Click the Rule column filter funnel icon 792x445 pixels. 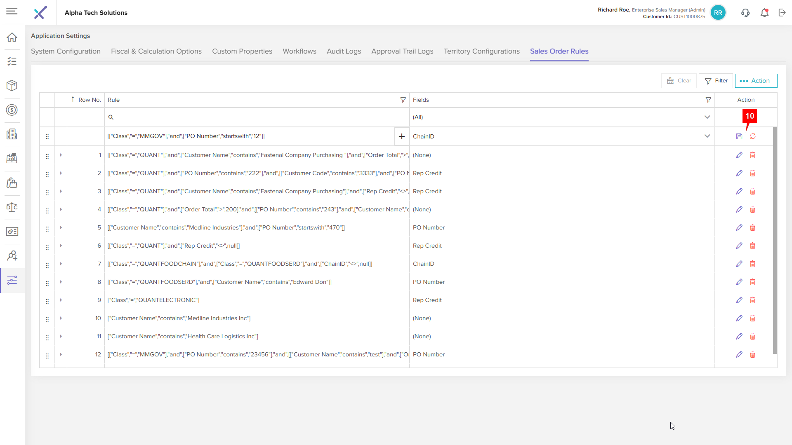pos(403,100)
